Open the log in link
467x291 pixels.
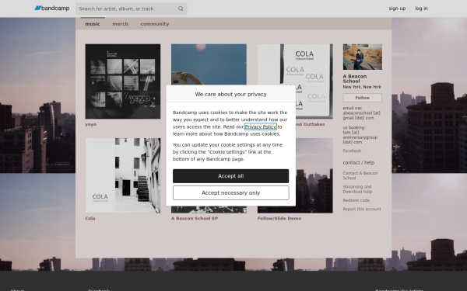click(421, 9)
